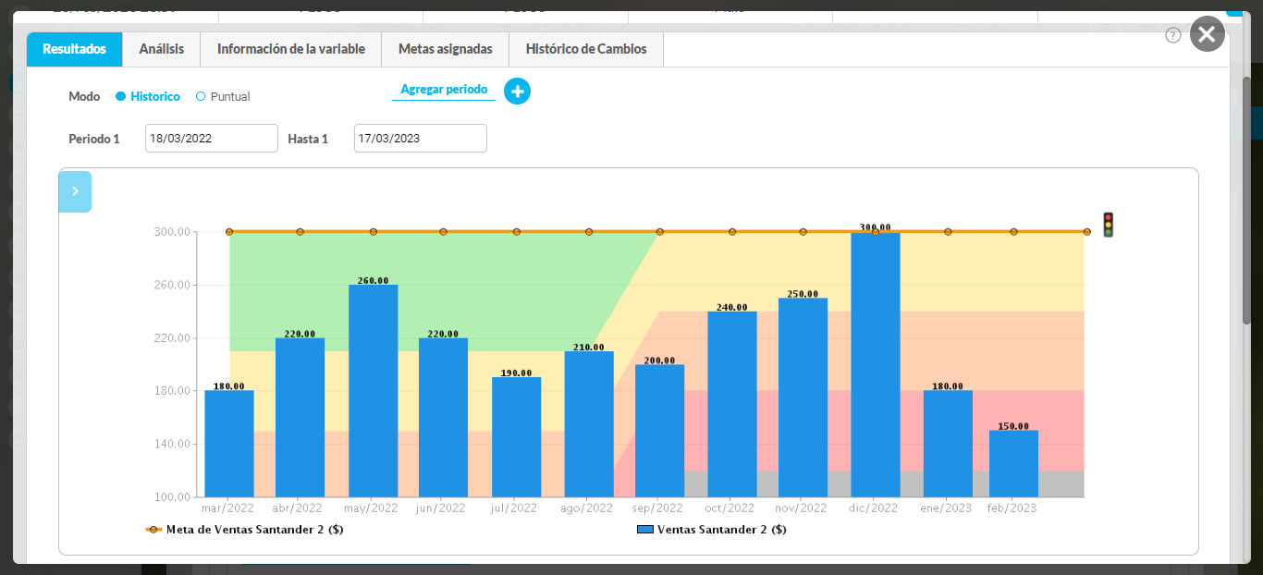The height and width of the screenshot is (575, 1263).
Task: Click the may/2022 bar showing 260.00
Action: coord(373,393)
